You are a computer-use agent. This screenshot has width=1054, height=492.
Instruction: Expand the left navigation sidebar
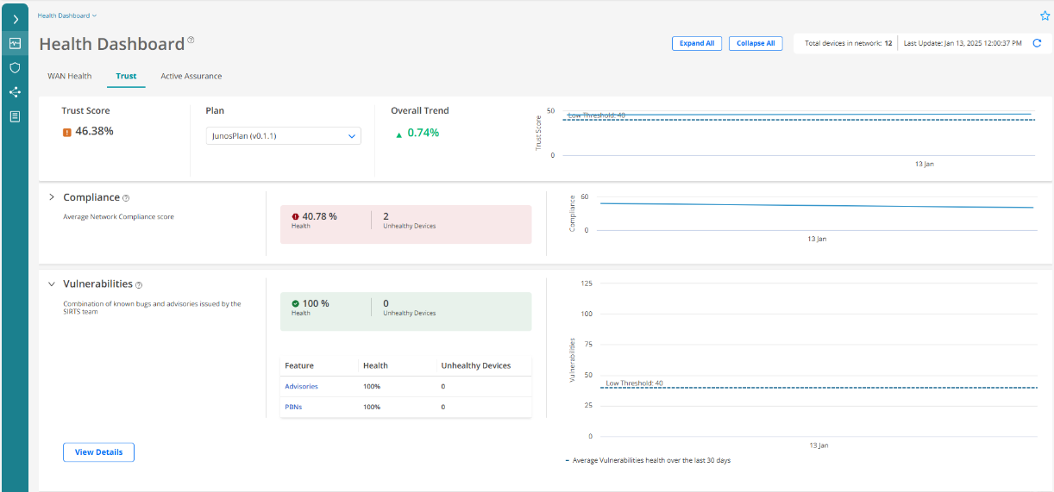pos(15,19)
